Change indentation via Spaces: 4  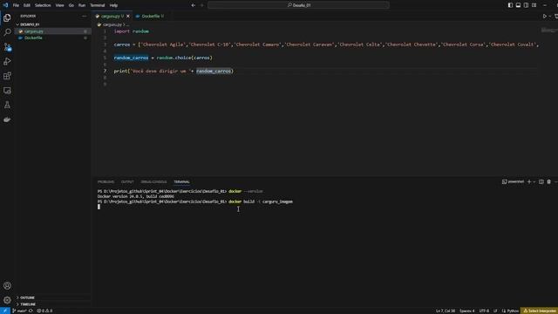click(x=467, y=311)
